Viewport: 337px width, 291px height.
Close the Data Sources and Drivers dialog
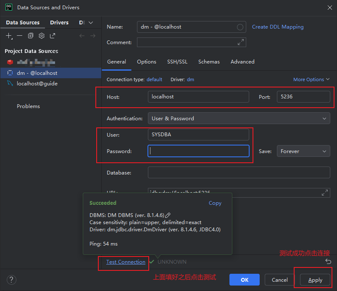[329, 8]
